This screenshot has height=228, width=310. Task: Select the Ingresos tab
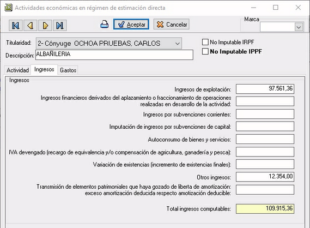tap(44, 69)
